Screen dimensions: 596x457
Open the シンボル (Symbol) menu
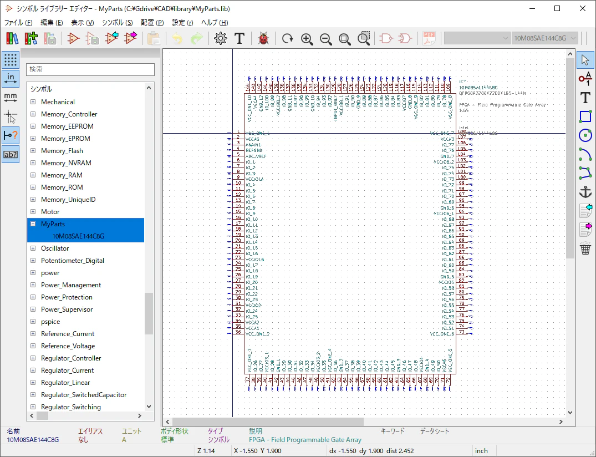(118, 23)
